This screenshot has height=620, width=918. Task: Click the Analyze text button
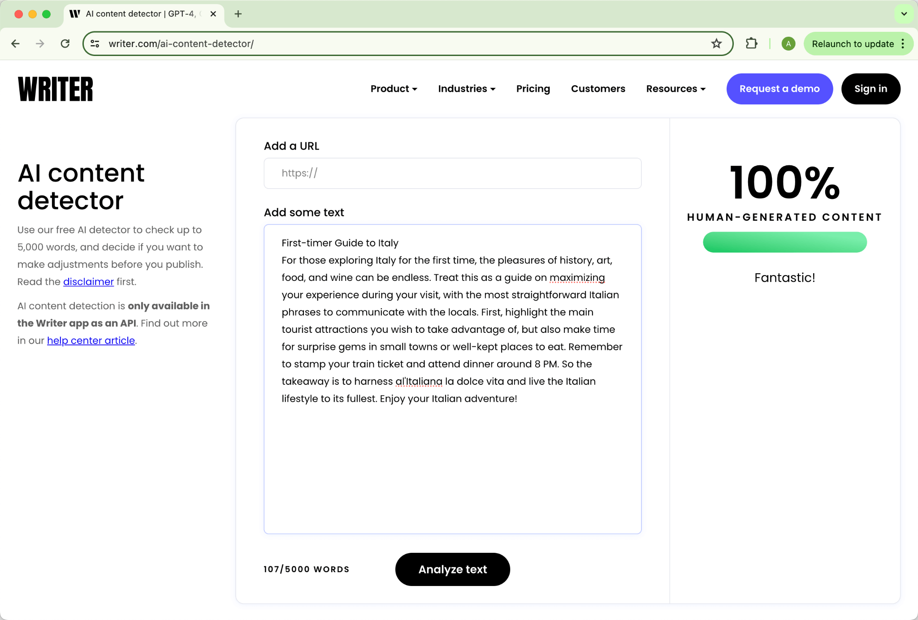pos(453,569)
